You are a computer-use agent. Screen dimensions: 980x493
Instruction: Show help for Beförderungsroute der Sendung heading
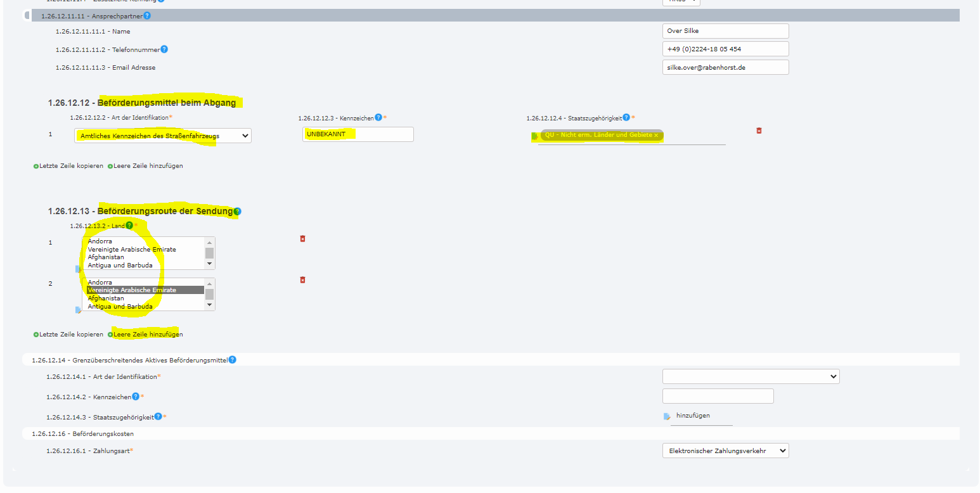[237, 212]
